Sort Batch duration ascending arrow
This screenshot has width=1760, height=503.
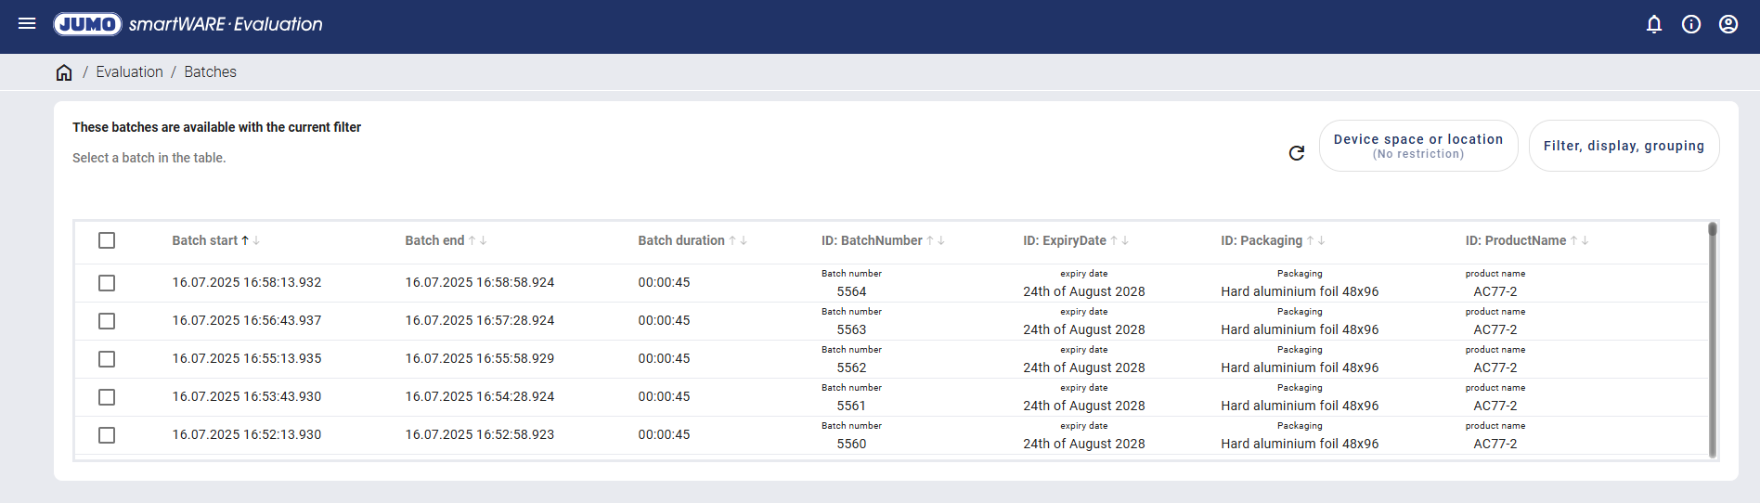tap(732, 240)
